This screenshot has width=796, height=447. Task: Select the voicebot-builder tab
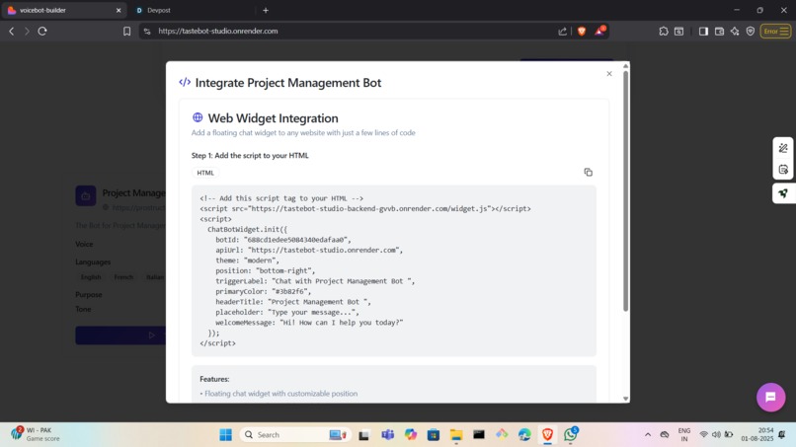click(x=56, y=10)
